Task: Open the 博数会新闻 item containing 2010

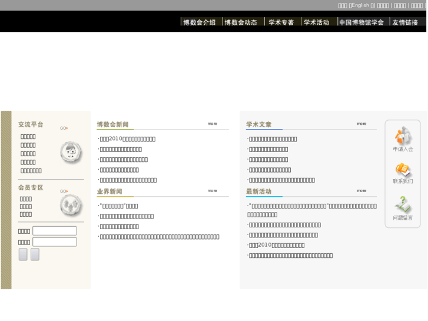Action: [x=127, y=139]
